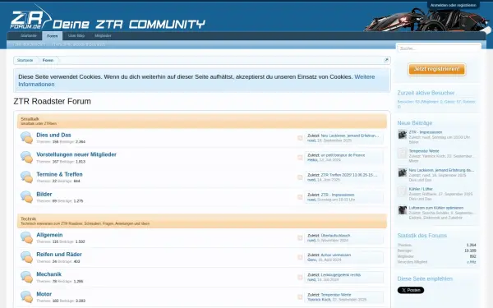Open the RSS feed icon for Mechanik

coord(300,278)
